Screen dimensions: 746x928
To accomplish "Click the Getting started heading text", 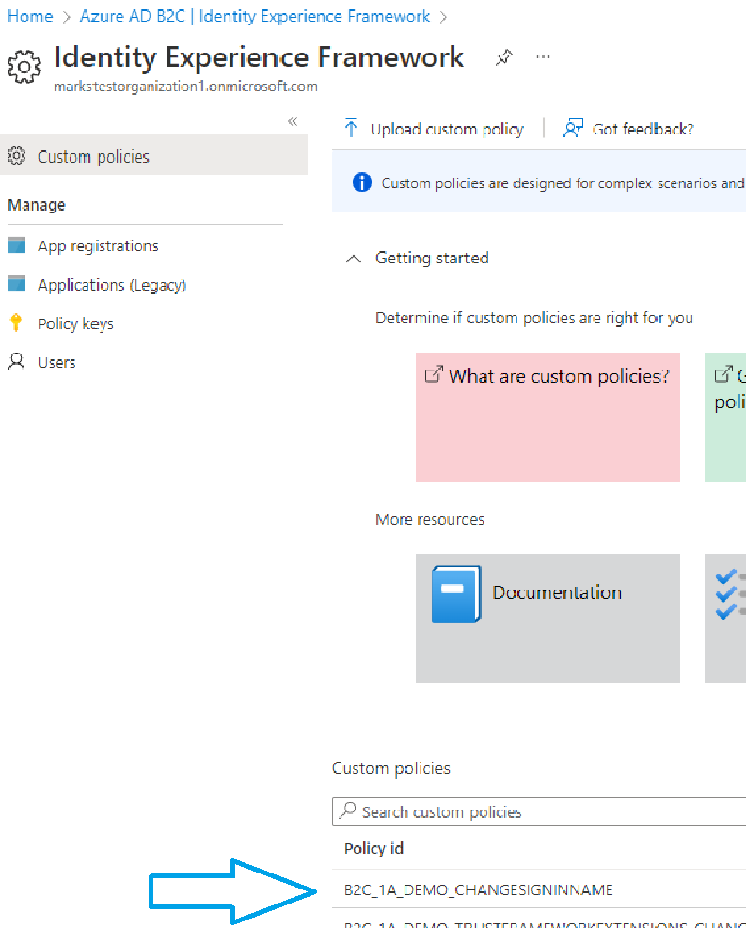I will coord(432,258).
